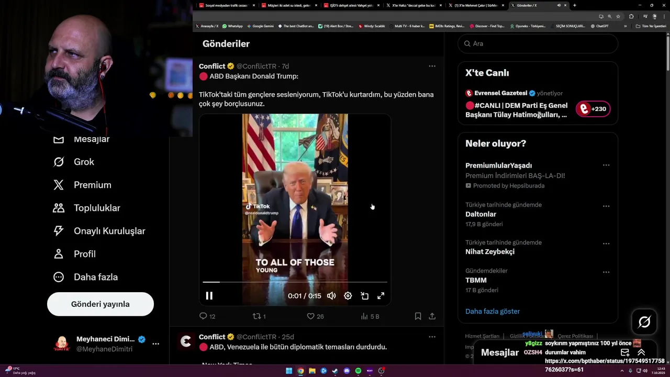Mute the video using the speaker icon

tap(331, 296)
